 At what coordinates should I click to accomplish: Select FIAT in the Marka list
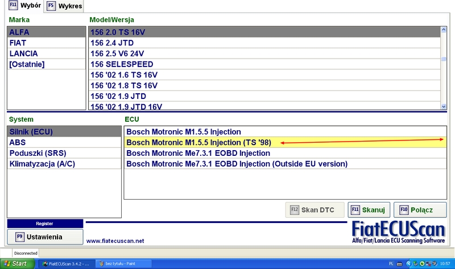(x=47, y=43)
